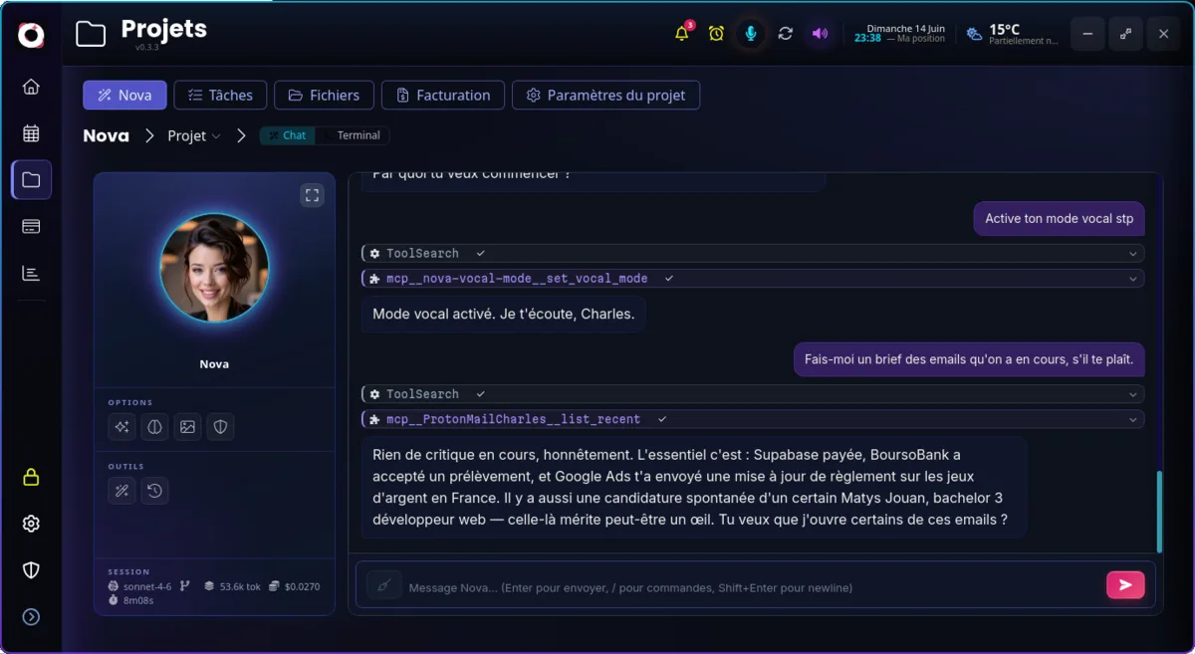Viewport: 1195px width, 654px height.
Task: Open the folder Projects sidebar icon
Action: [31, 180]
